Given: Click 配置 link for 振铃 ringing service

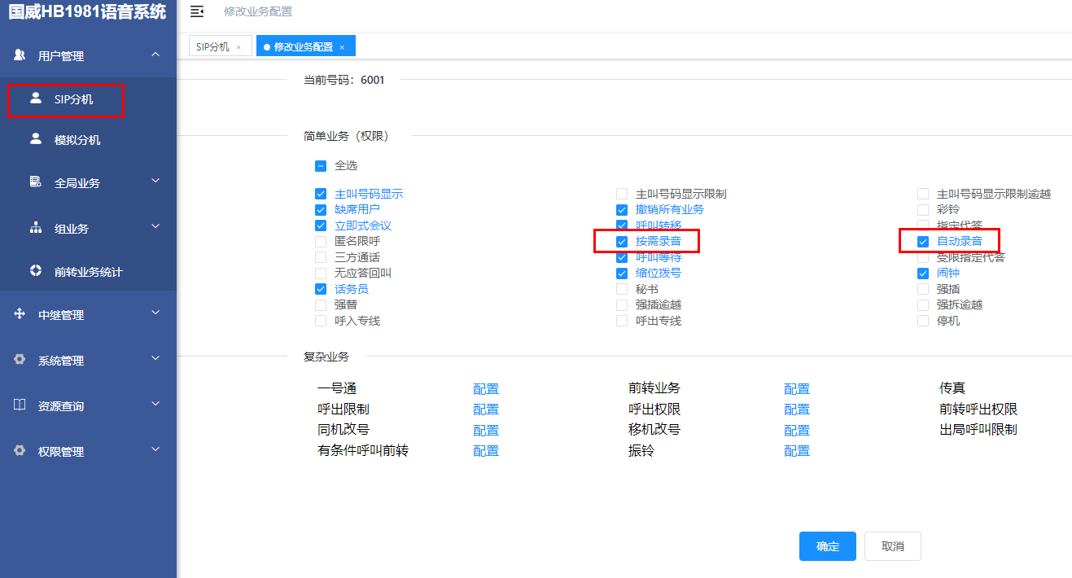Looking at the screenshot, I should (796, 450).
